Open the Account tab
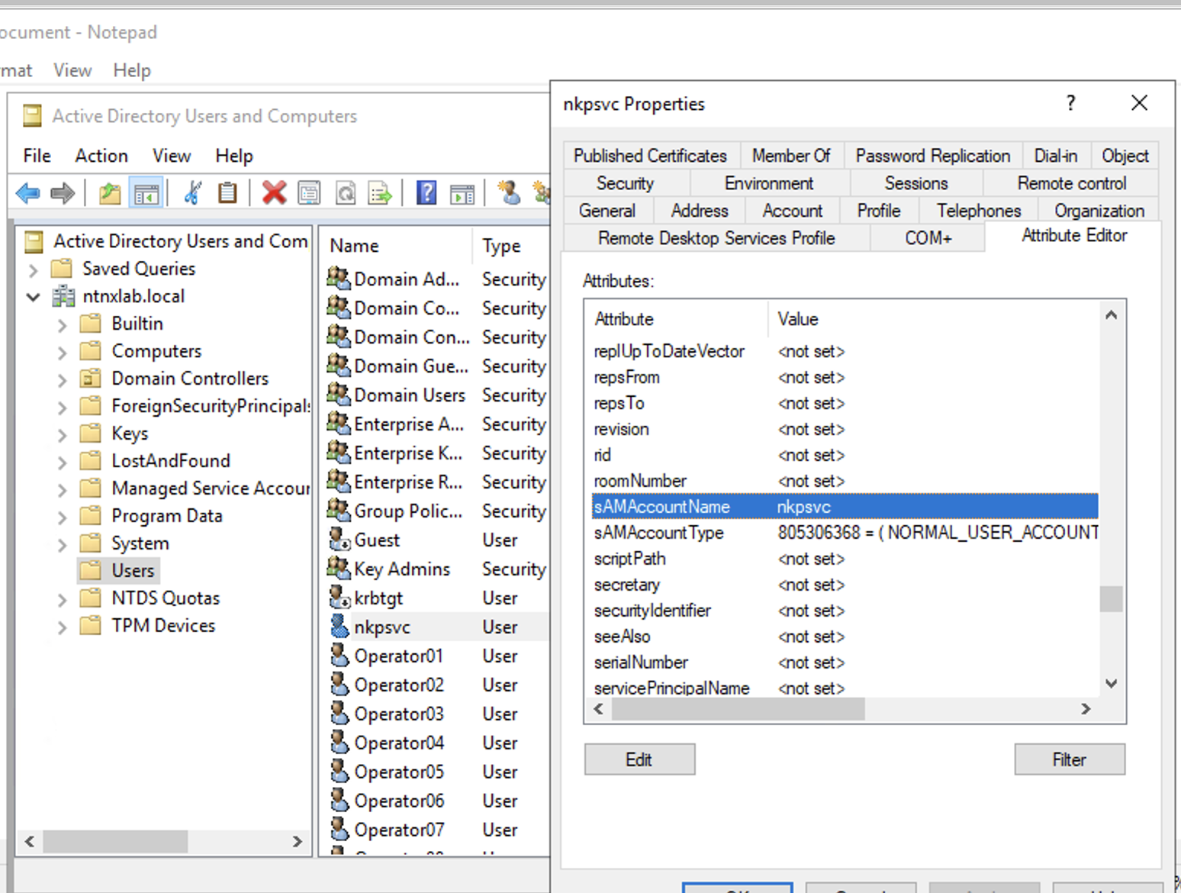The height and width of the screenshot is (893, 1181). point(792,211)
